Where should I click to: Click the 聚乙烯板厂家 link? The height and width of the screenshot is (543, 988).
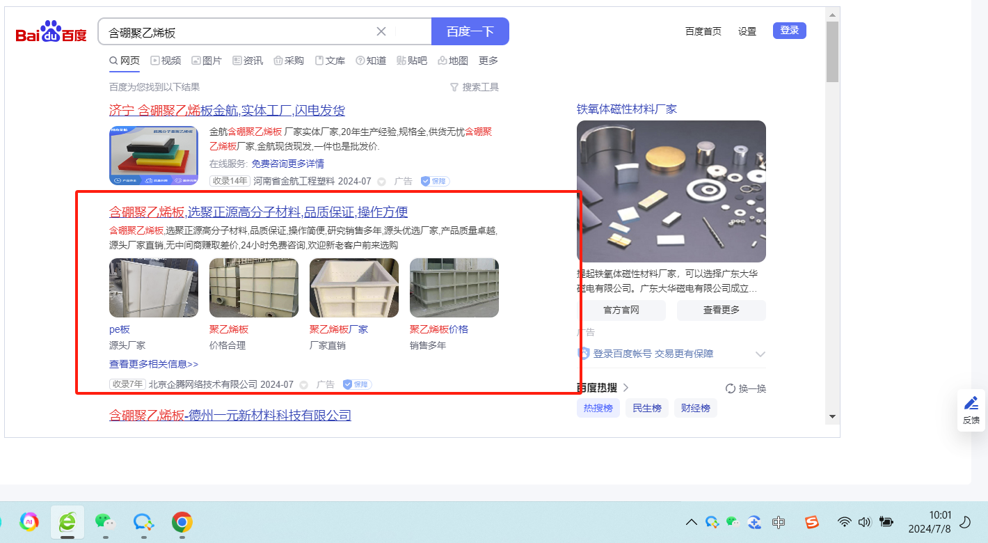point(339,329)
